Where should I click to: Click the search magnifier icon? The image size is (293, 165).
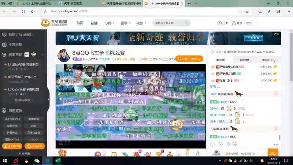point(187,23)
